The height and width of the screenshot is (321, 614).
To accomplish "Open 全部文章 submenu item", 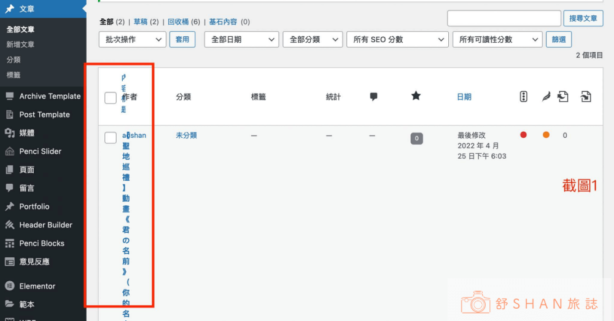I will coord(20,29).
